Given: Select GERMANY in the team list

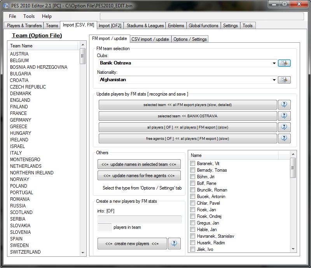Looking at the screenshot, I should click(x=21, y=120).
